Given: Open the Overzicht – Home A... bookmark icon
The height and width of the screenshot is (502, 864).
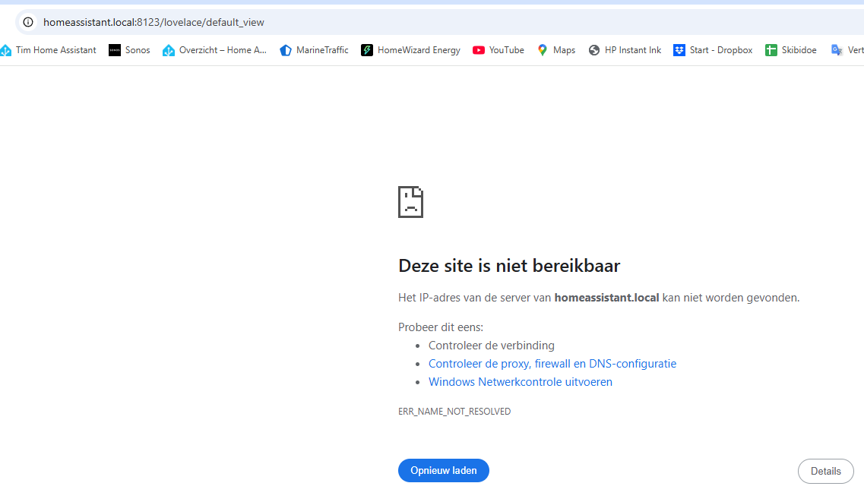Looking at the screenshot, I should [169, 50].
